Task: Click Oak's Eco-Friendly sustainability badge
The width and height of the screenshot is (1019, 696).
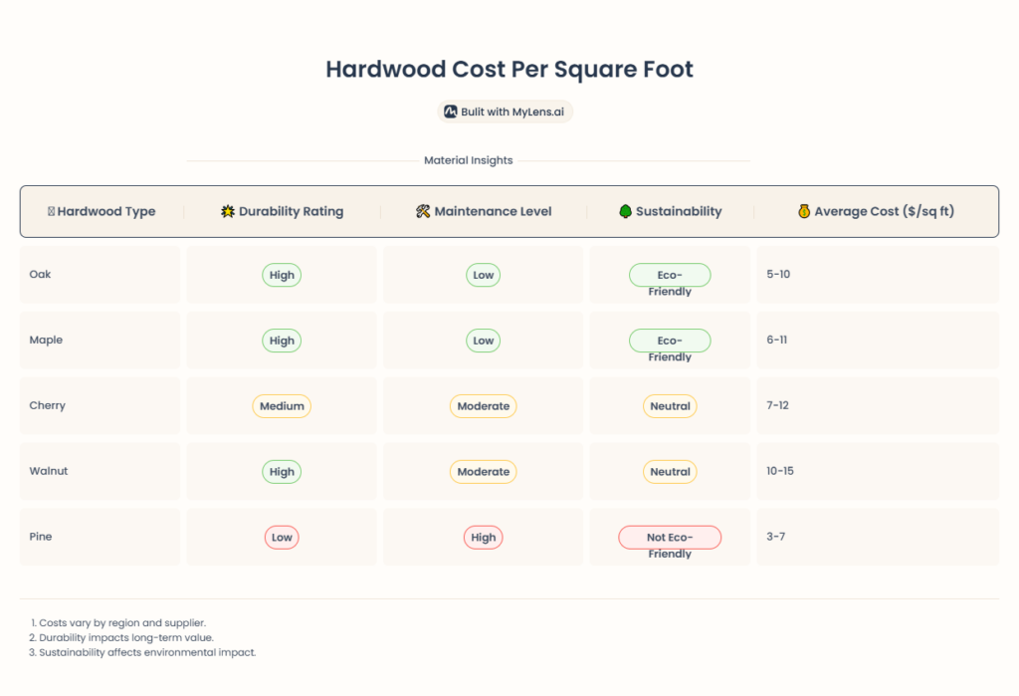Action: [670, 275]
